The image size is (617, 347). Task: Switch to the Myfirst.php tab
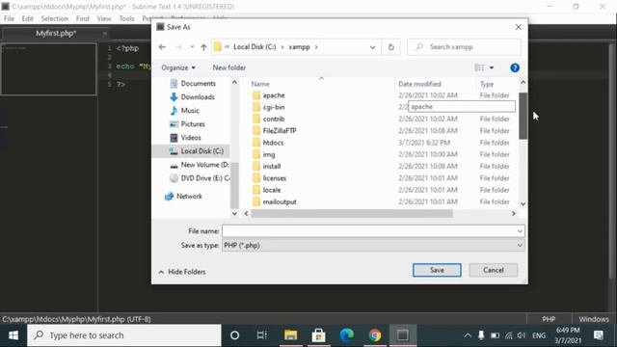point(56,34)
